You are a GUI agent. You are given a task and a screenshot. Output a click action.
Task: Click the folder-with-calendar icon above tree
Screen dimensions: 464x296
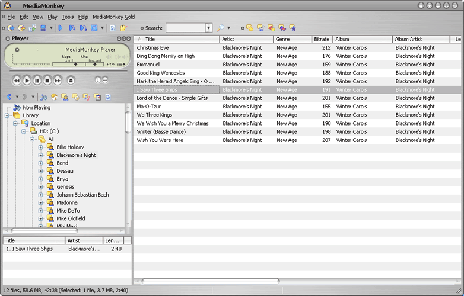click(97, 97)
